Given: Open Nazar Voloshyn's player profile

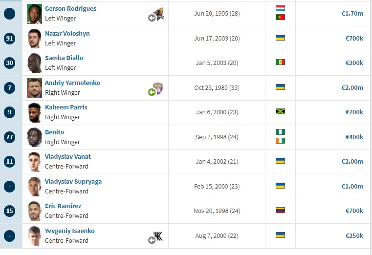Looking at the screenshot, I should tap(67, 34).
